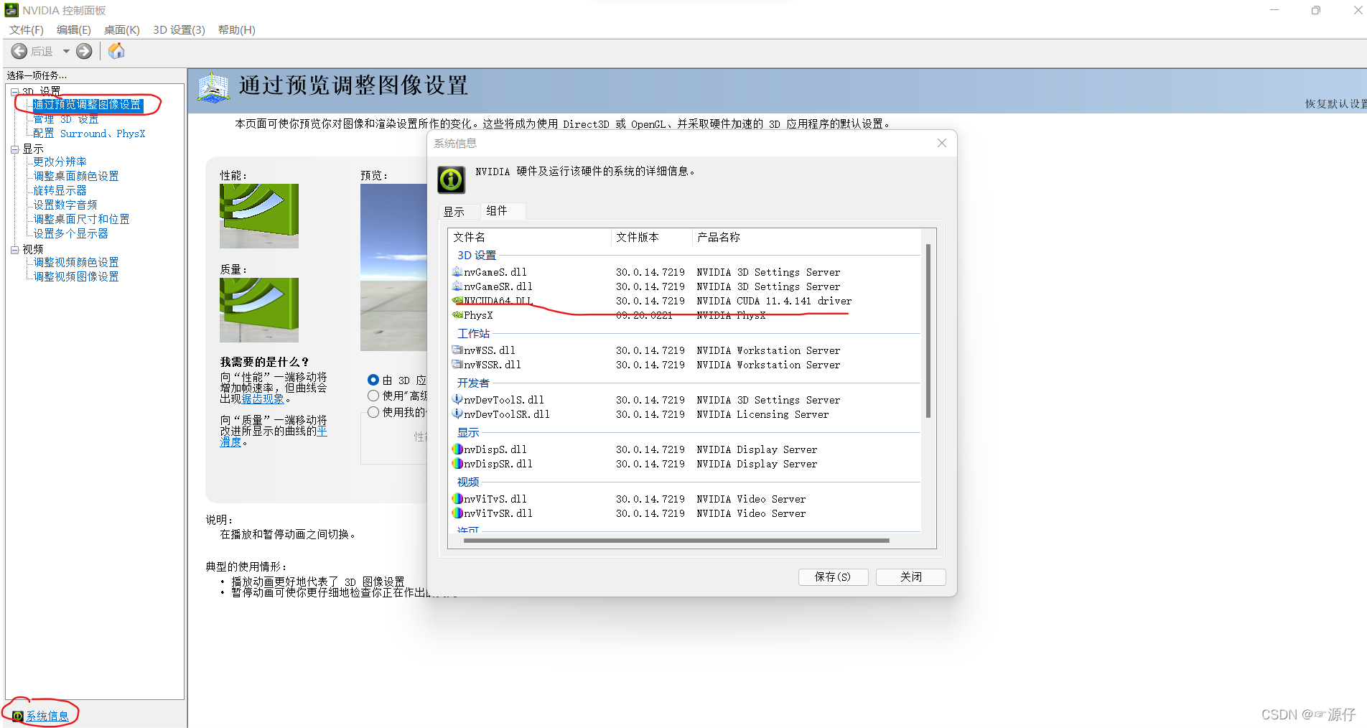Click the Forward arrow icon in toolbar
Screen dimensions: 1367x728
tap(84, 51)
